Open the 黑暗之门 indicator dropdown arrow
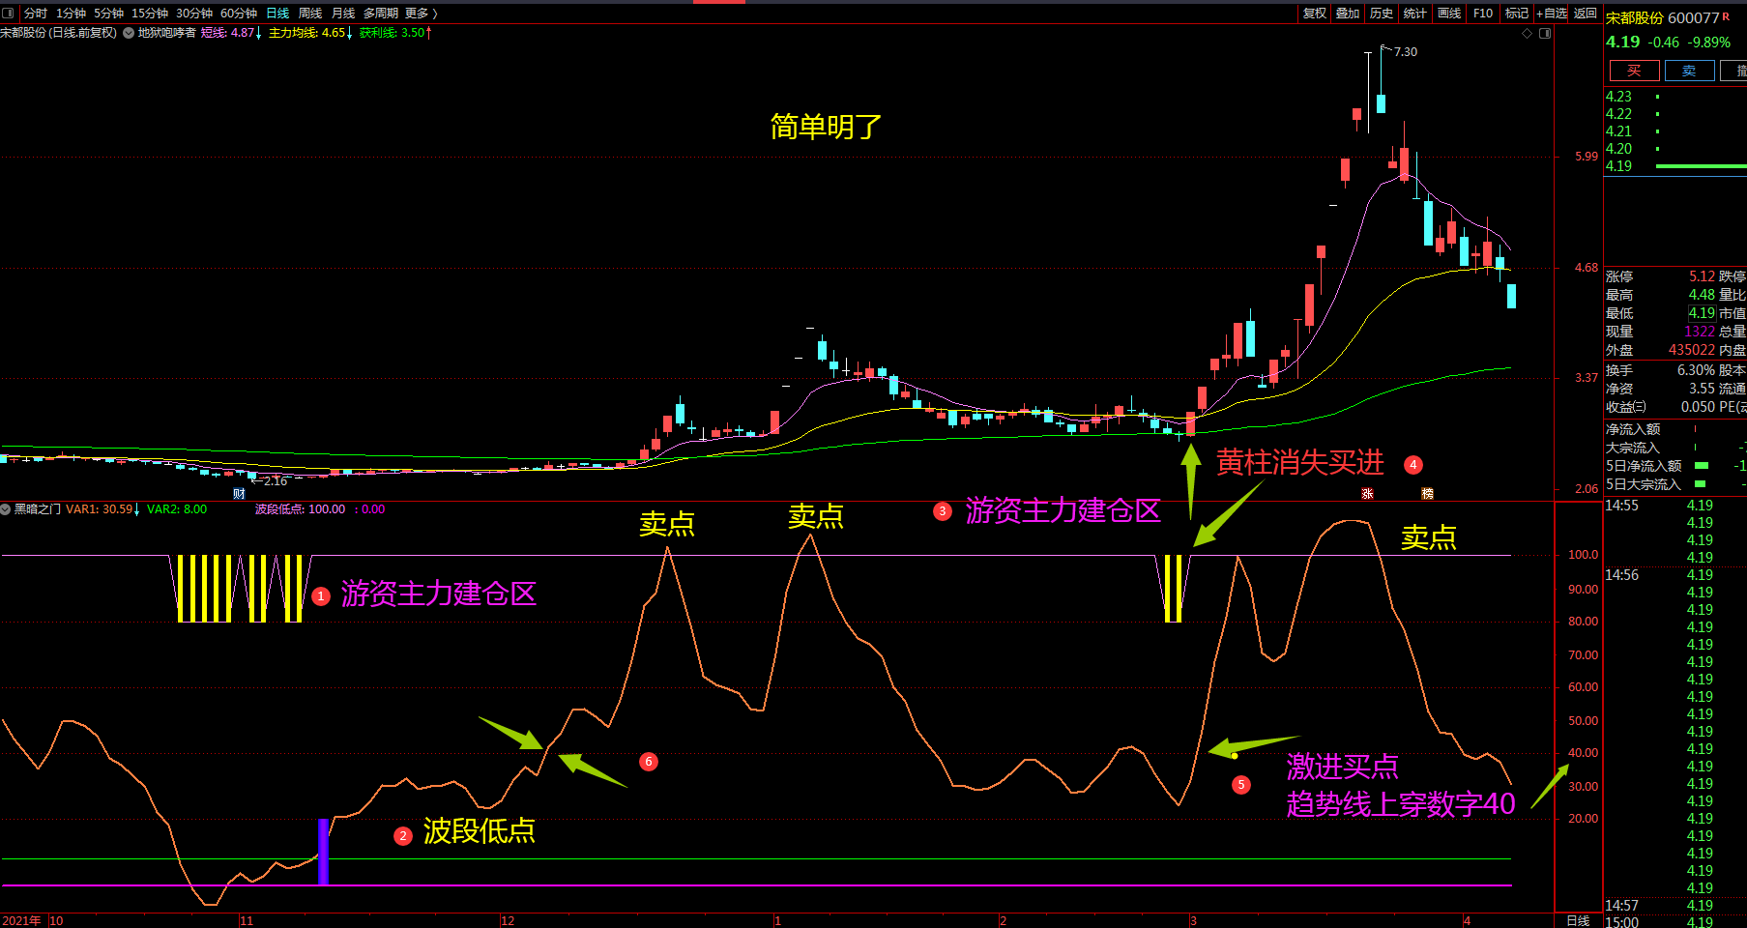Viewport: 1747px width, 928px height. 6,509
